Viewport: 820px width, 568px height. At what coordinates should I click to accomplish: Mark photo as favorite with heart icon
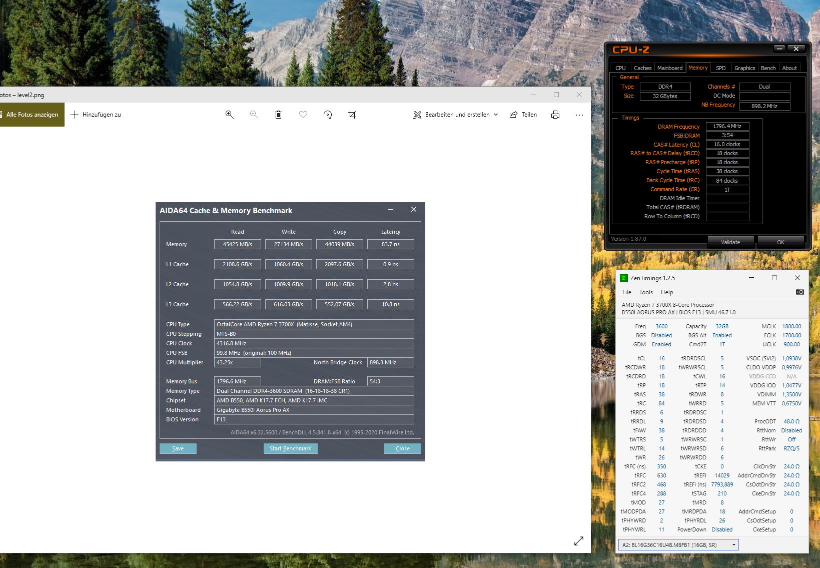click(303, 115)
